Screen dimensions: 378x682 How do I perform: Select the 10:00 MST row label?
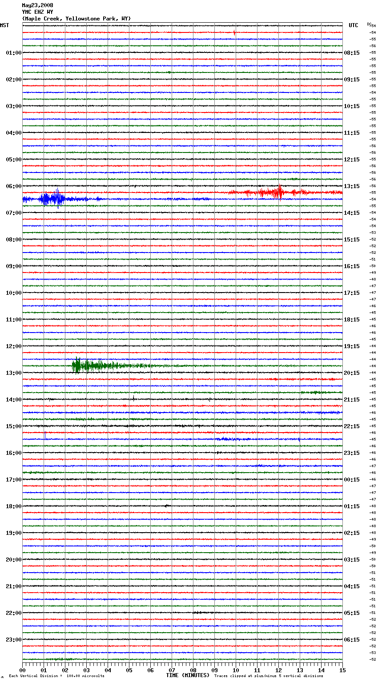point(14,293)
